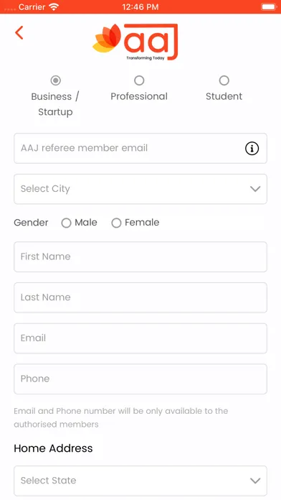Image resolution: width=281 pixels, height=500 pixels.
Task: Tap the Select State chevron arrow
Action: (x=255, y=481)
